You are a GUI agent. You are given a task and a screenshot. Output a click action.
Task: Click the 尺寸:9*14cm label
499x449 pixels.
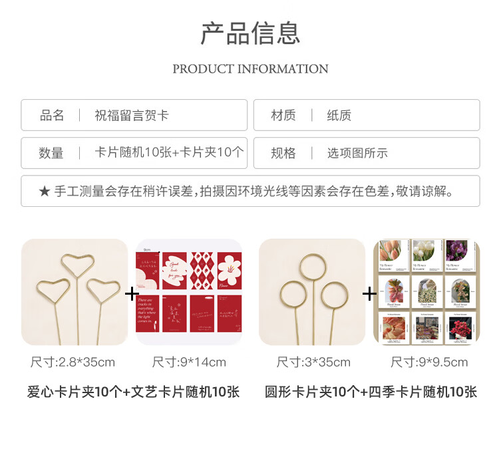189,362
